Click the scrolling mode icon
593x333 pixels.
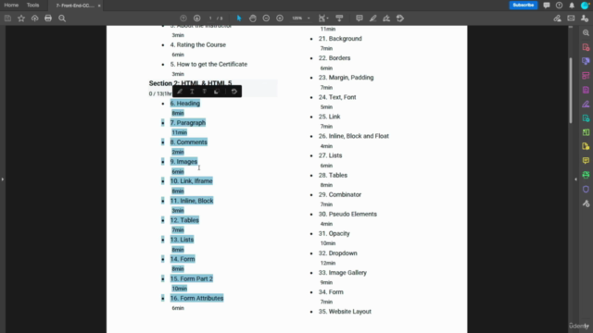pos(339,18)
